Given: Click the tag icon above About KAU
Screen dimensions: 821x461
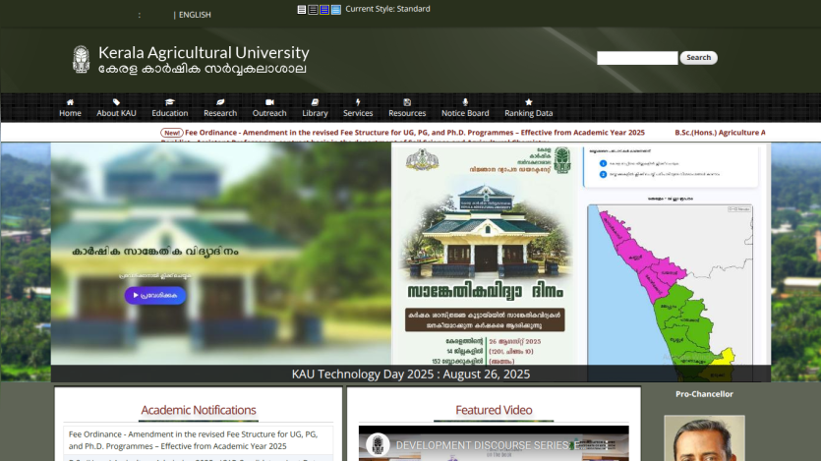Looking at the screenshot, I should 116,102.
